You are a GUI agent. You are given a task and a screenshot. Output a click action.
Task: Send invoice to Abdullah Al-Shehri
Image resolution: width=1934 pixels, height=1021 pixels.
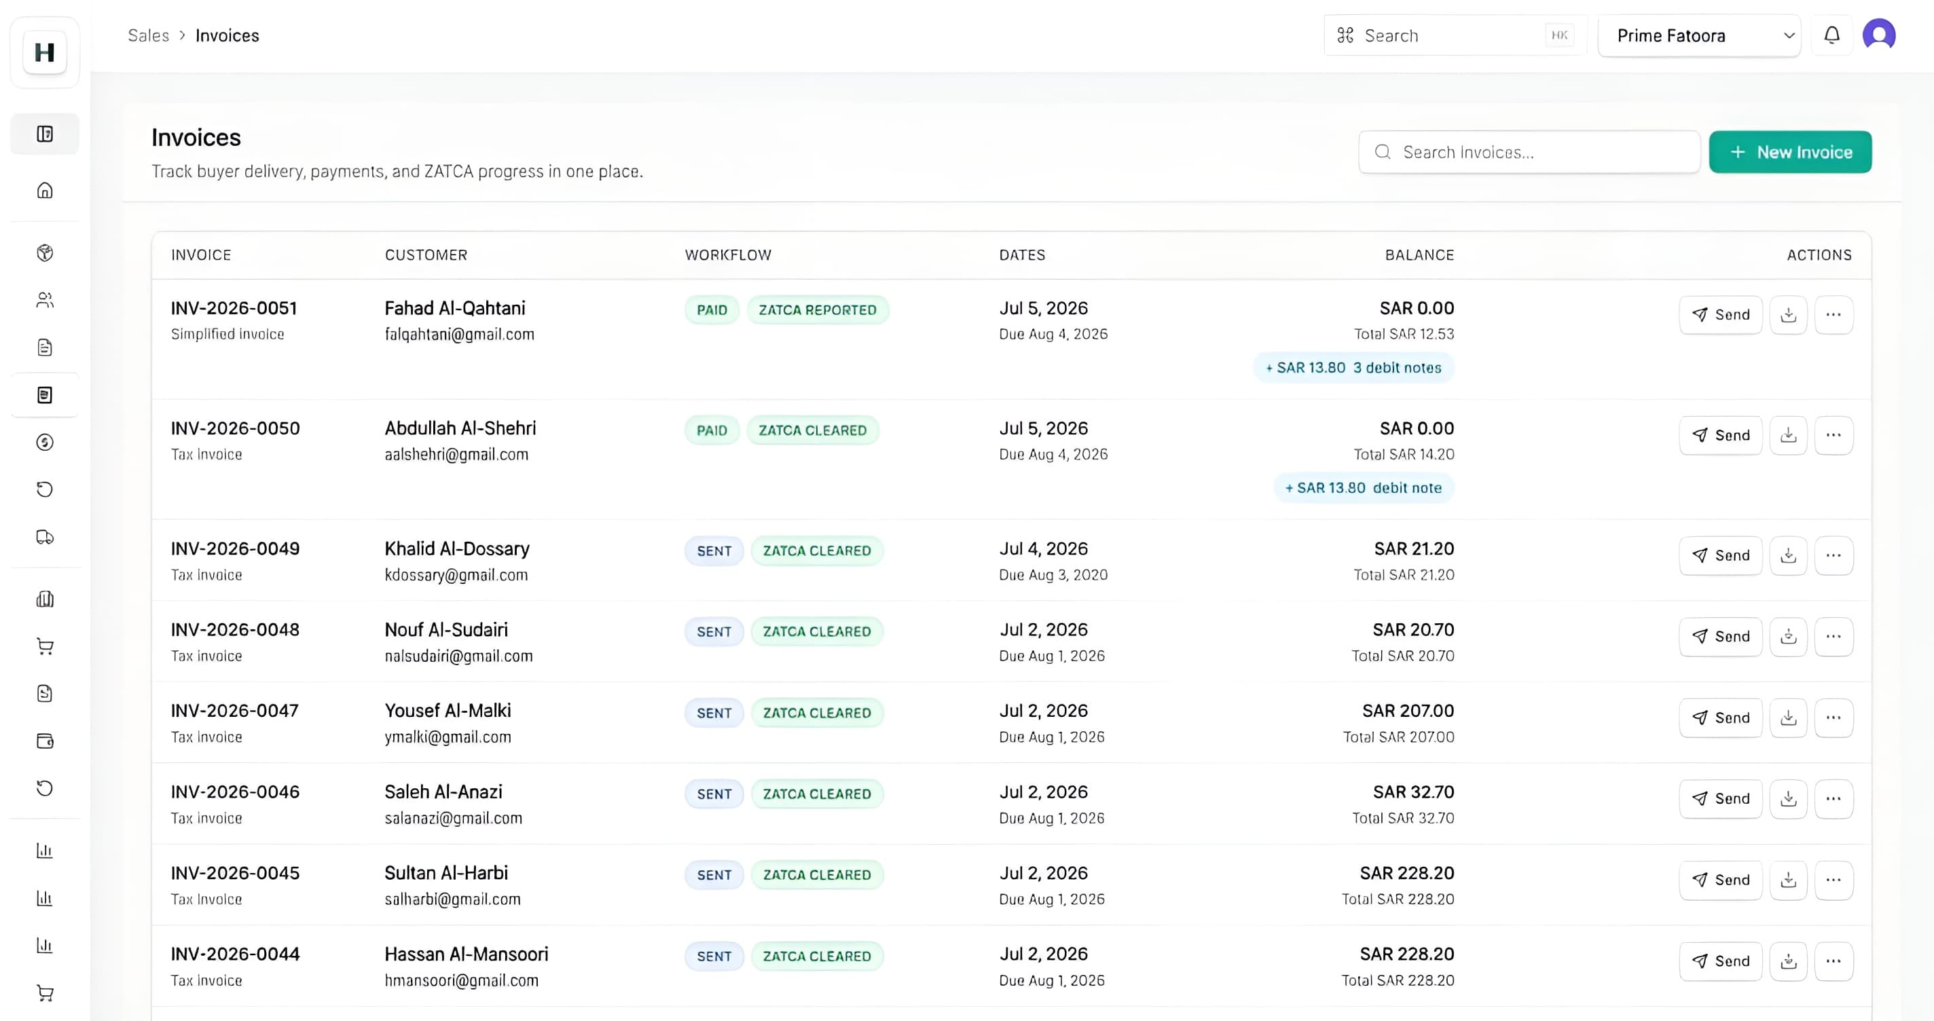coord(1721,435)
